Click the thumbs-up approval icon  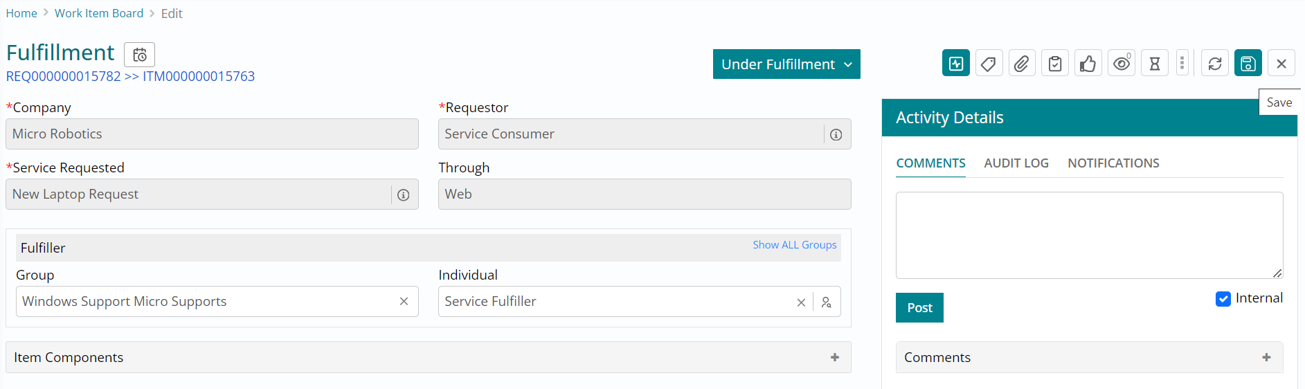click(1088, 64)
